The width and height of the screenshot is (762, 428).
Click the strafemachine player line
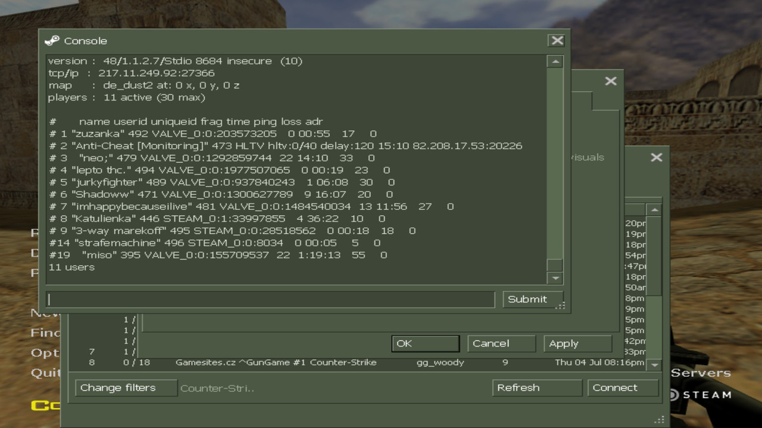pyautogui.click(x=214, y=243)
